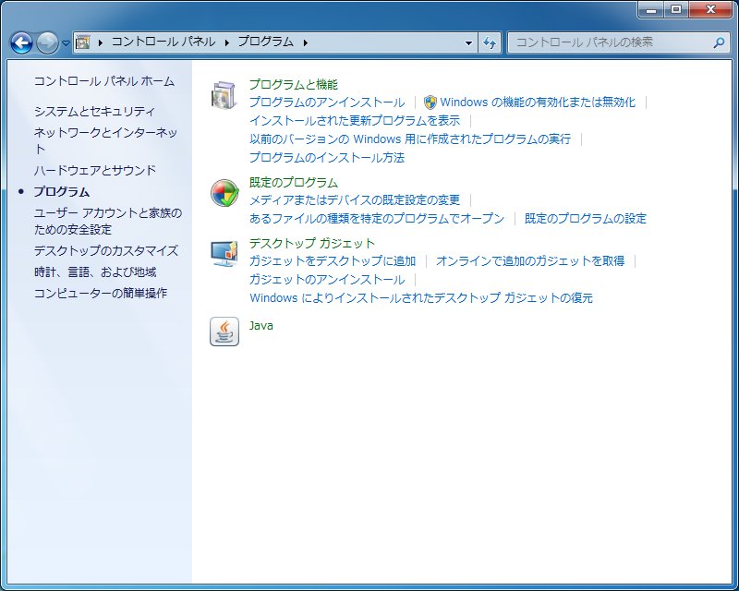Expand the arrow after プログラム in breadcrumb

click(x=306, y=42)
